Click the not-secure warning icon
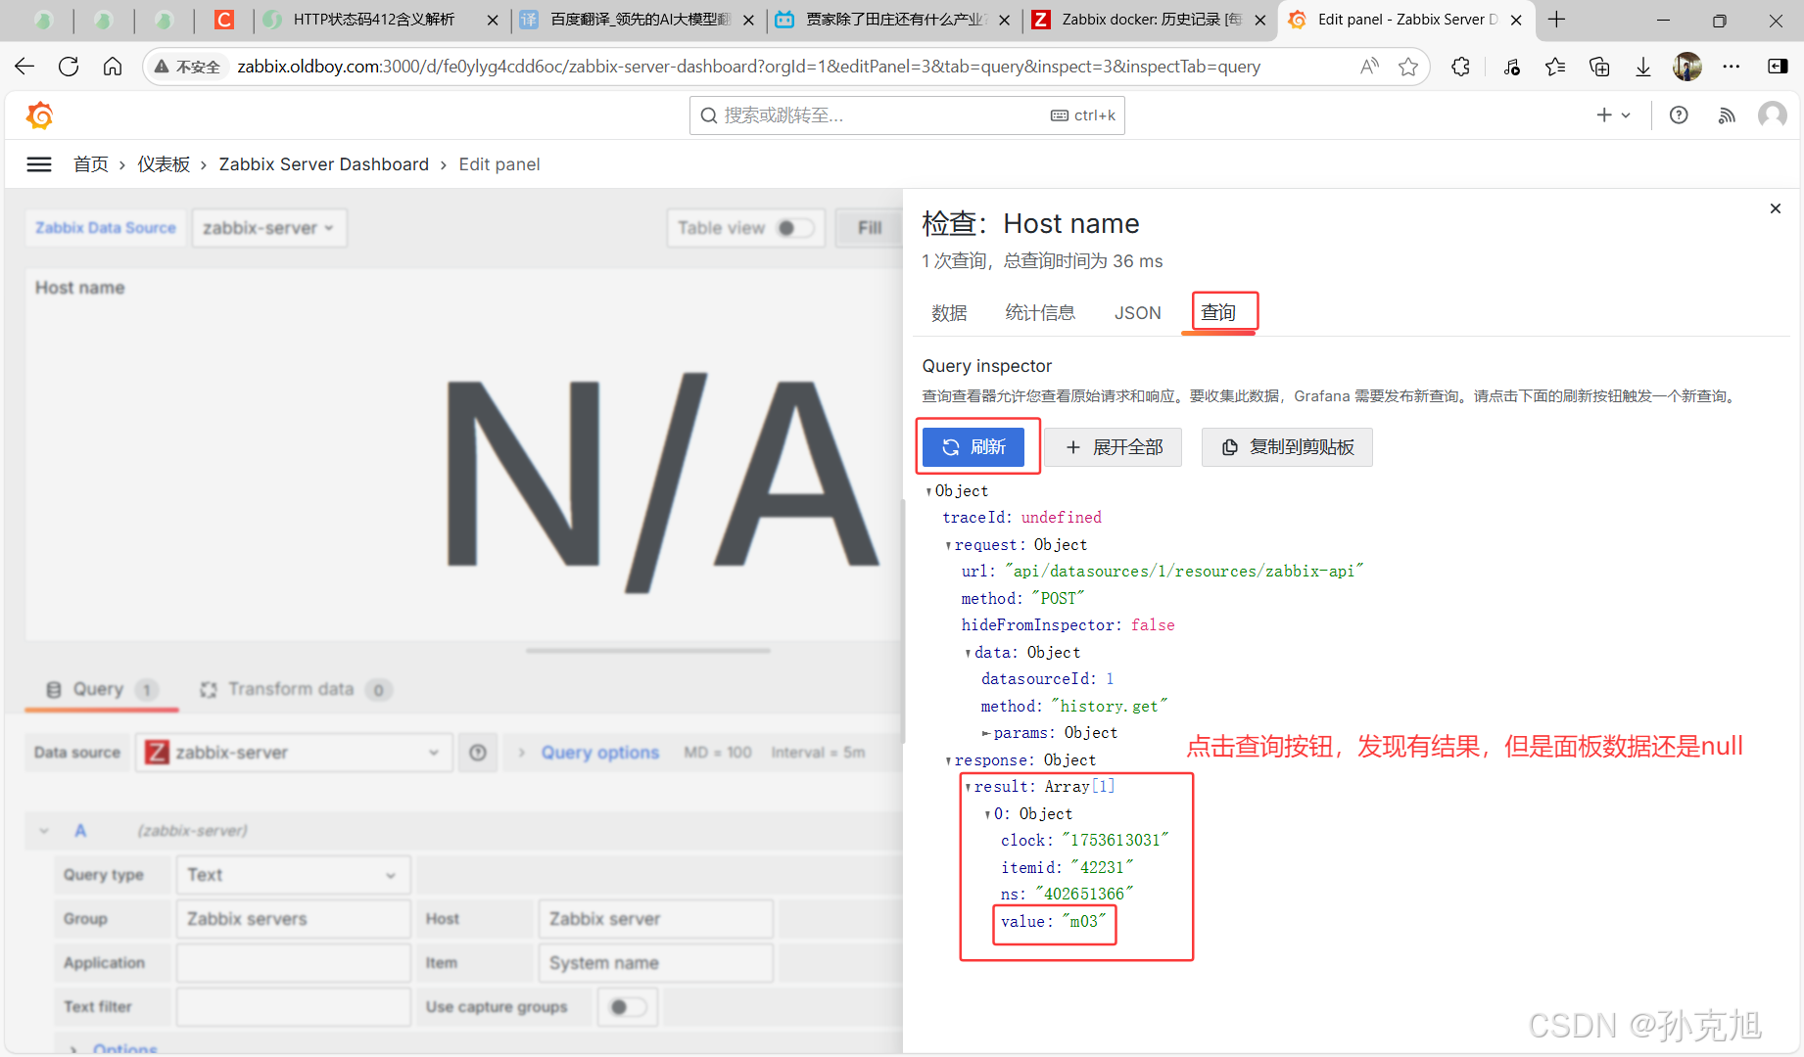The height and width of the screenshot is (1057, 1804). coord(163,67)
